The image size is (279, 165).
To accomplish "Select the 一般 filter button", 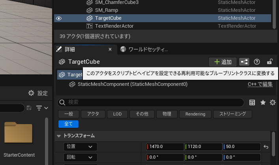I will coord(69,114).
